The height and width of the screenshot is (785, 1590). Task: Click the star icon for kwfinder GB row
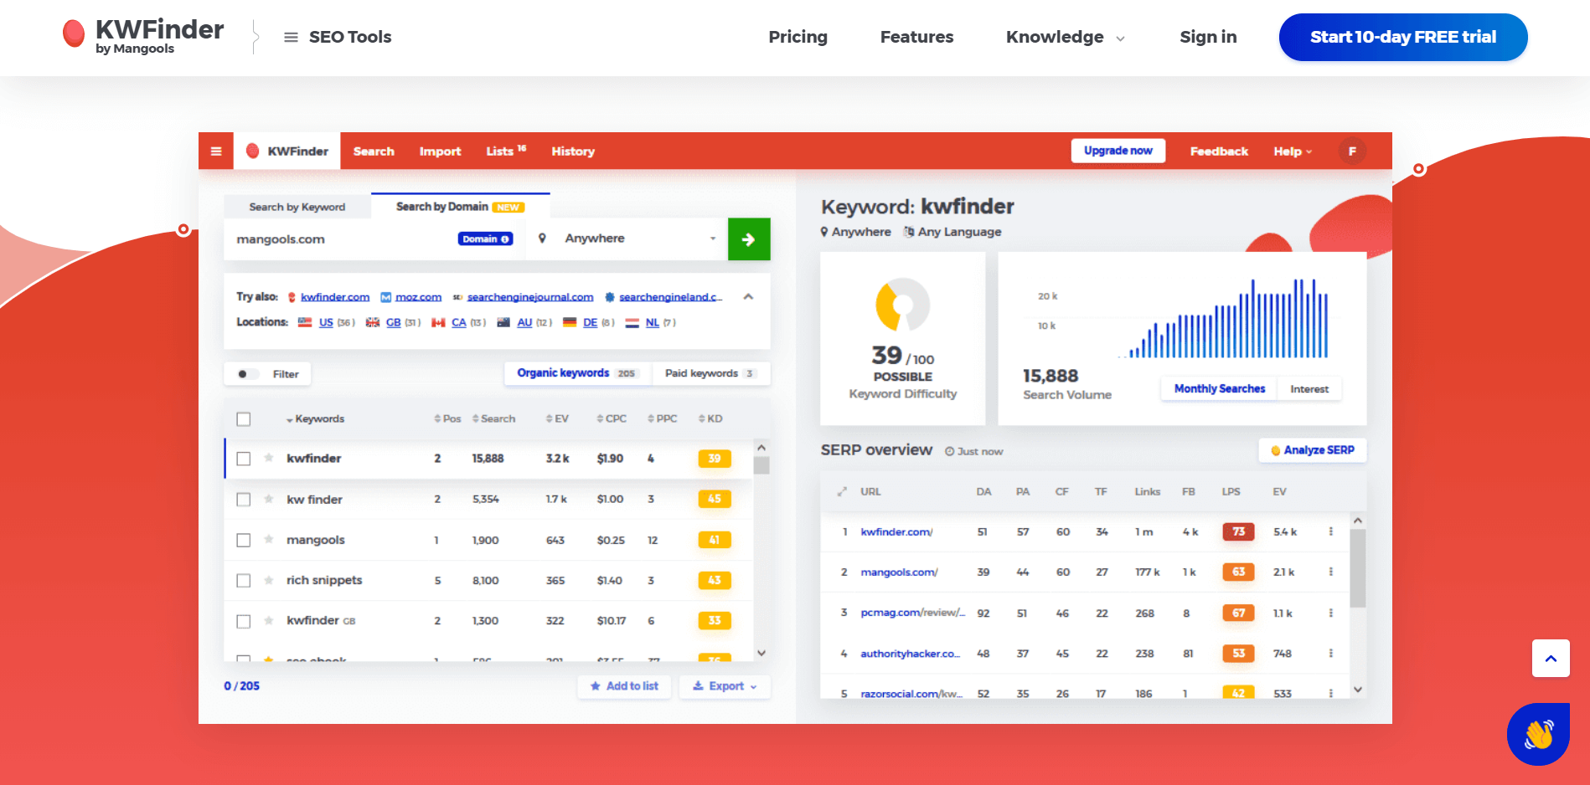click(269, 621)
